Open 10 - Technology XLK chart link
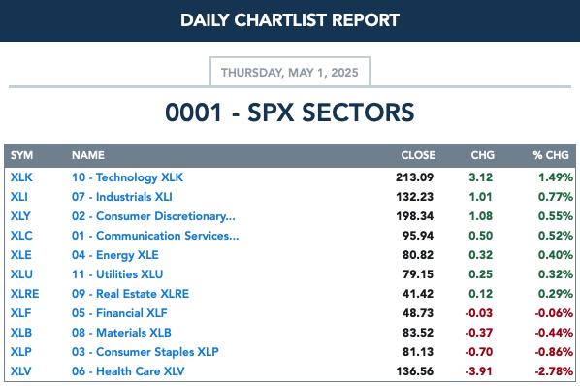This screenshot has height=386, width=580. pyautogui.click(x=127, y=177)
